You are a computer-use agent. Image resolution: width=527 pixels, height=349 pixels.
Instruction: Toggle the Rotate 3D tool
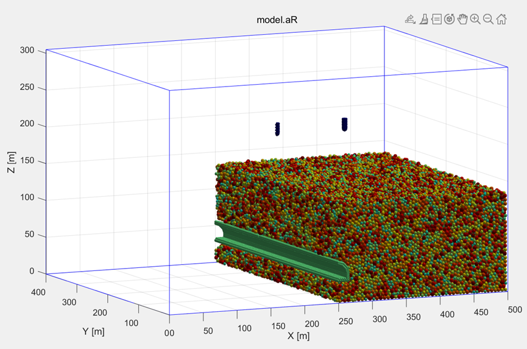coord(449,19)
